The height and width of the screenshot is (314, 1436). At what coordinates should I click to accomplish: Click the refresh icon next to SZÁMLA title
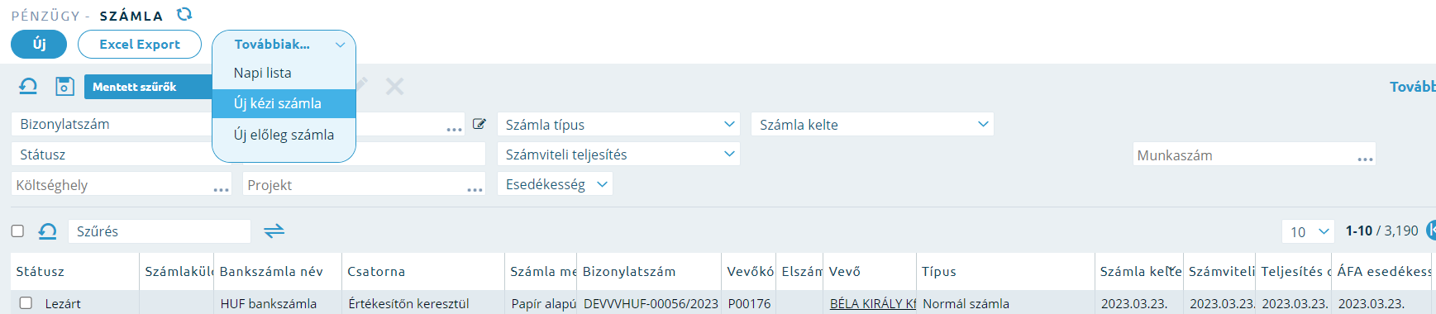[184, 14]
